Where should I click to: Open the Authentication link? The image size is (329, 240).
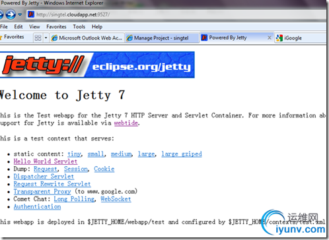pyautogui.click(x=37, y=206)
